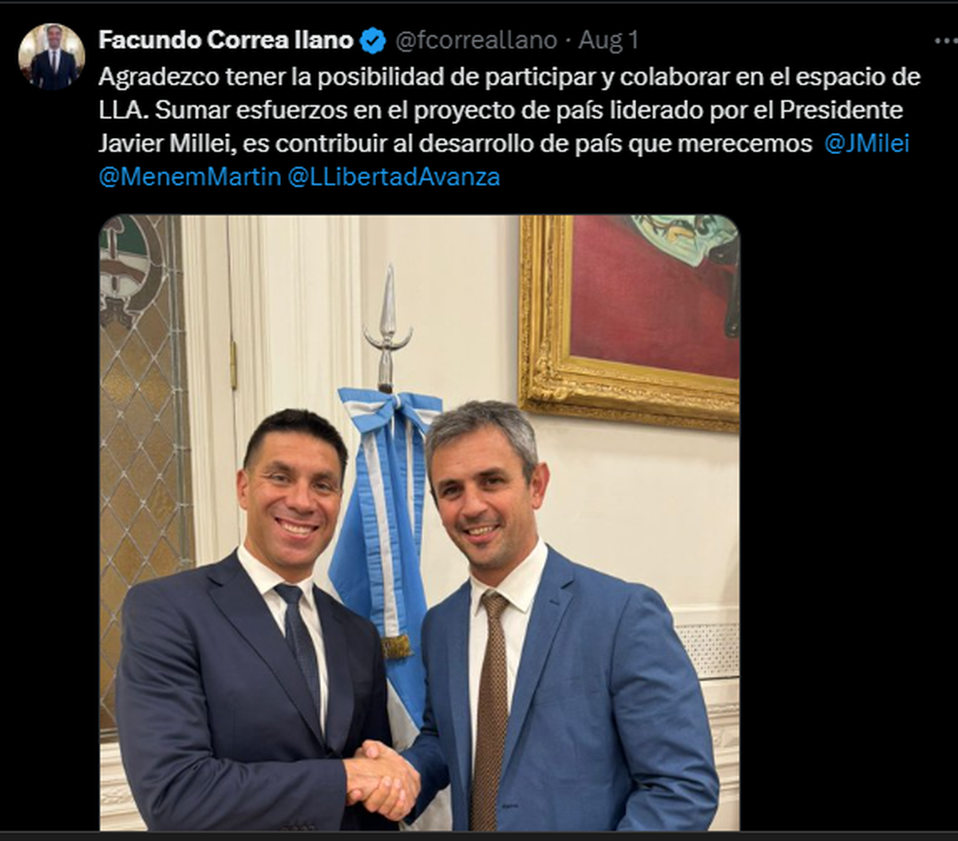Click the Facundo Correa llano display name

tap(227, 40)
